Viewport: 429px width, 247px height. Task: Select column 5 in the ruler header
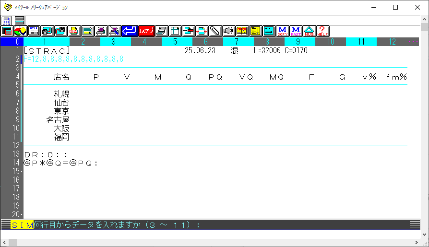coord(175,42)
